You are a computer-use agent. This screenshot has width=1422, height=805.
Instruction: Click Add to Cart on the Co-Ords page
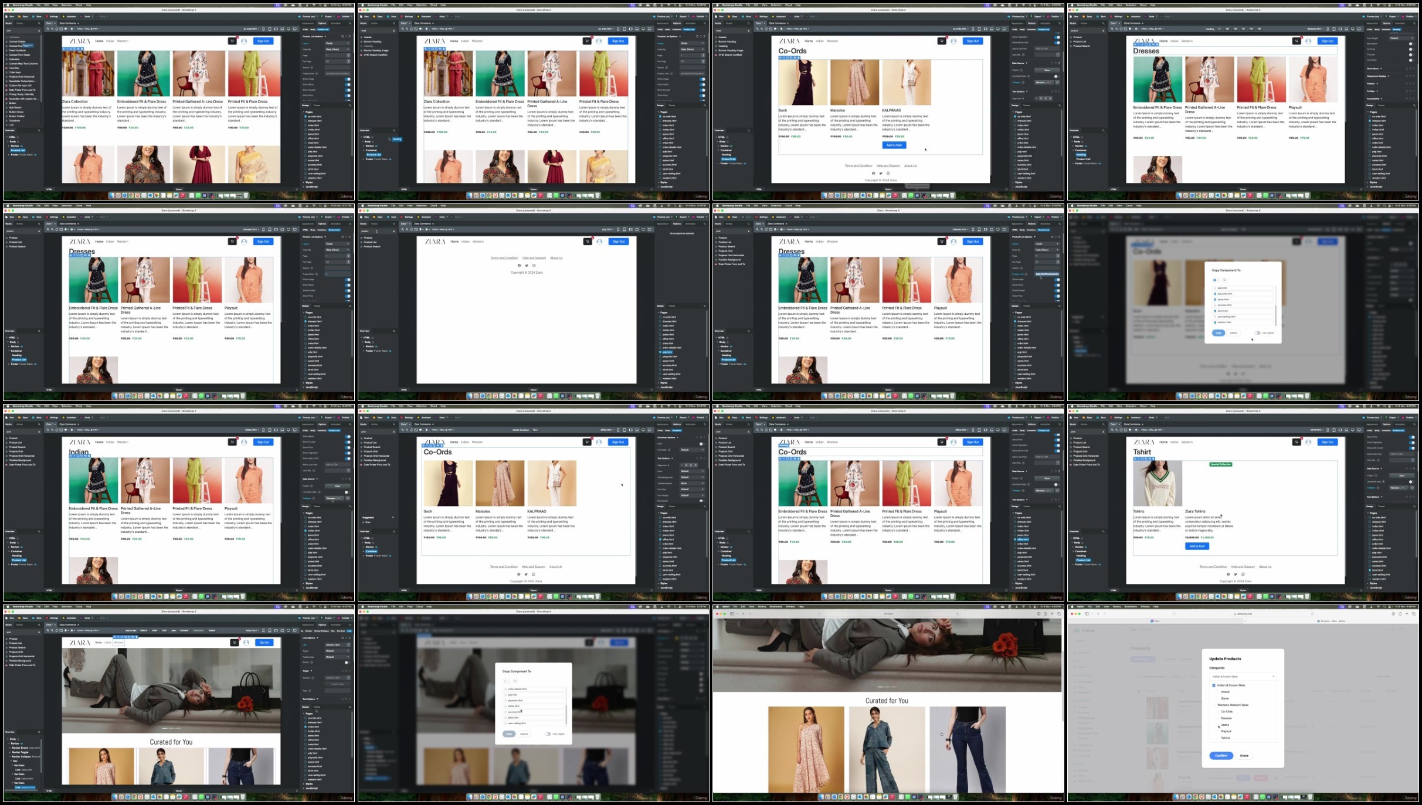(894, 145)
